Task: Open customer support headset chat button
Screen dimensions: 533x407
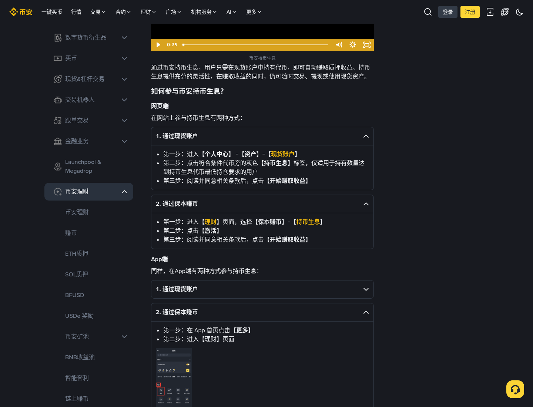Action: pos(515,389)
